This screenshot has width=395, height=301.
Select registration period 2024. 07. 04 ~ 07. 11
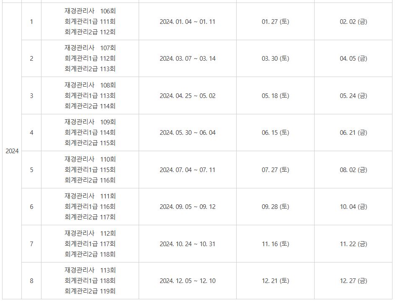click(187, 170)
